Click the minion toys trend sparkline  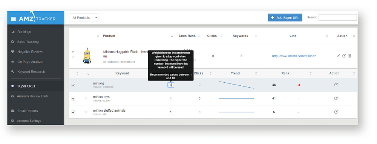236,99
